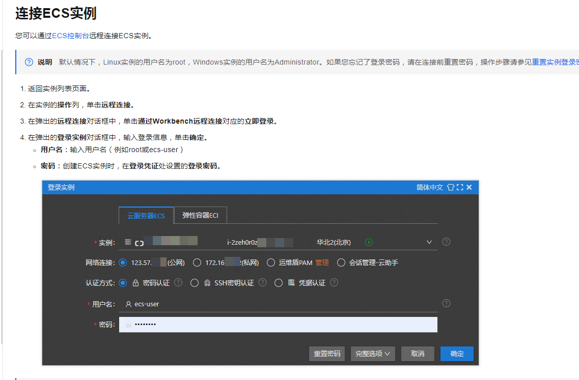This screenshot has width=579, height=380.
Task: Click the help icon beside 实例 field
Action: [446, 242]
